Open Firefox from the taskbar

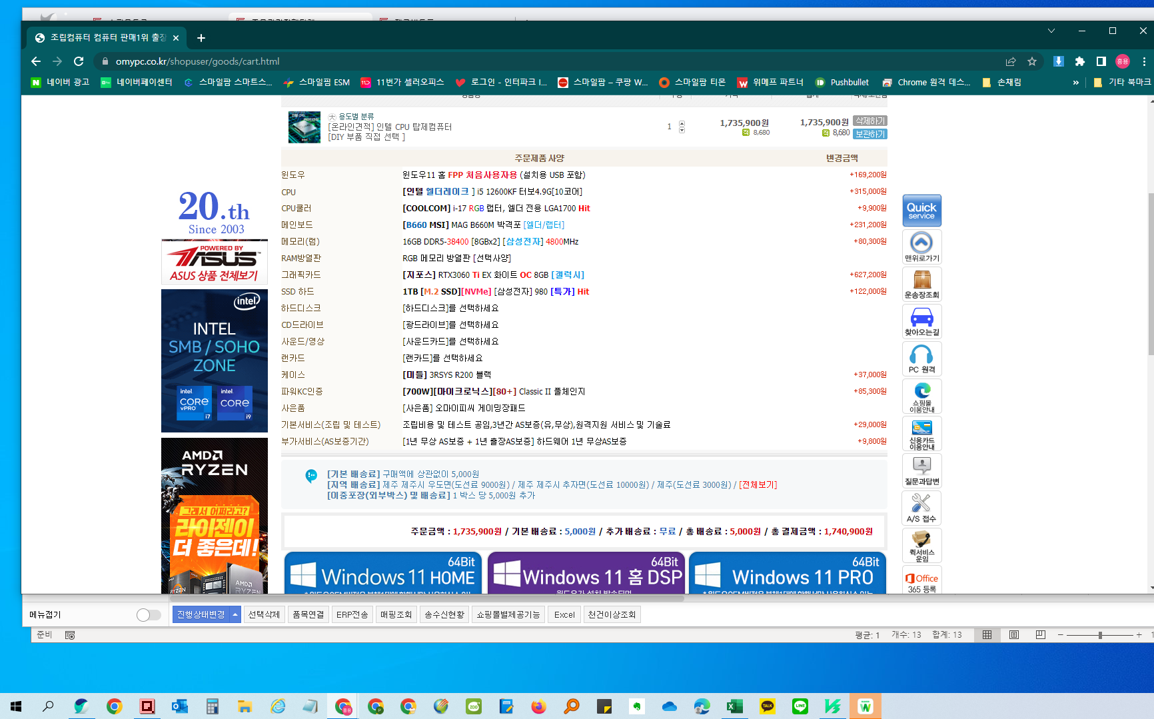click(x=539, y=706)
